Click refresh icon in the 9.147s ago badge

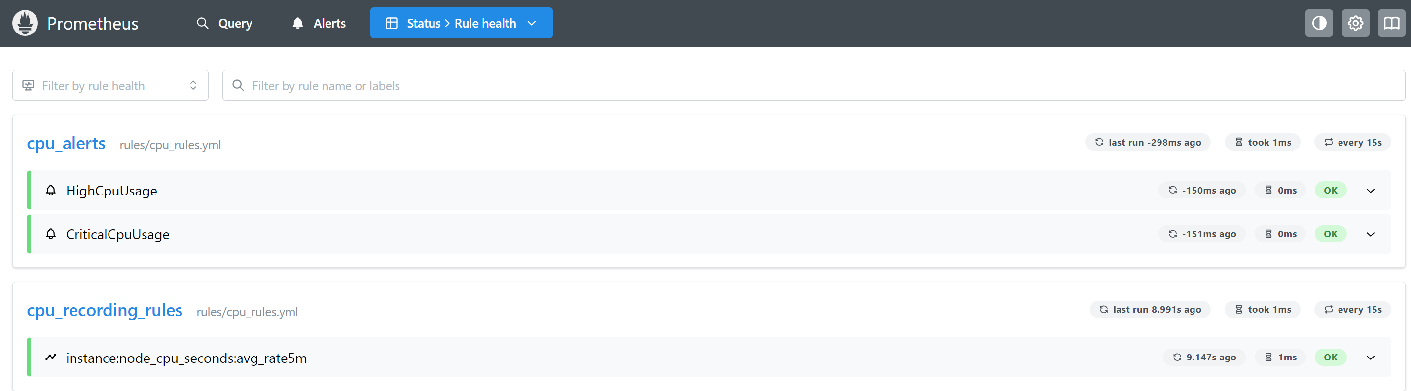click(x=1177, y=357)
